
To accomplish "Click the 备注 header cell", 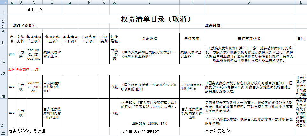I will click(301, 39).
